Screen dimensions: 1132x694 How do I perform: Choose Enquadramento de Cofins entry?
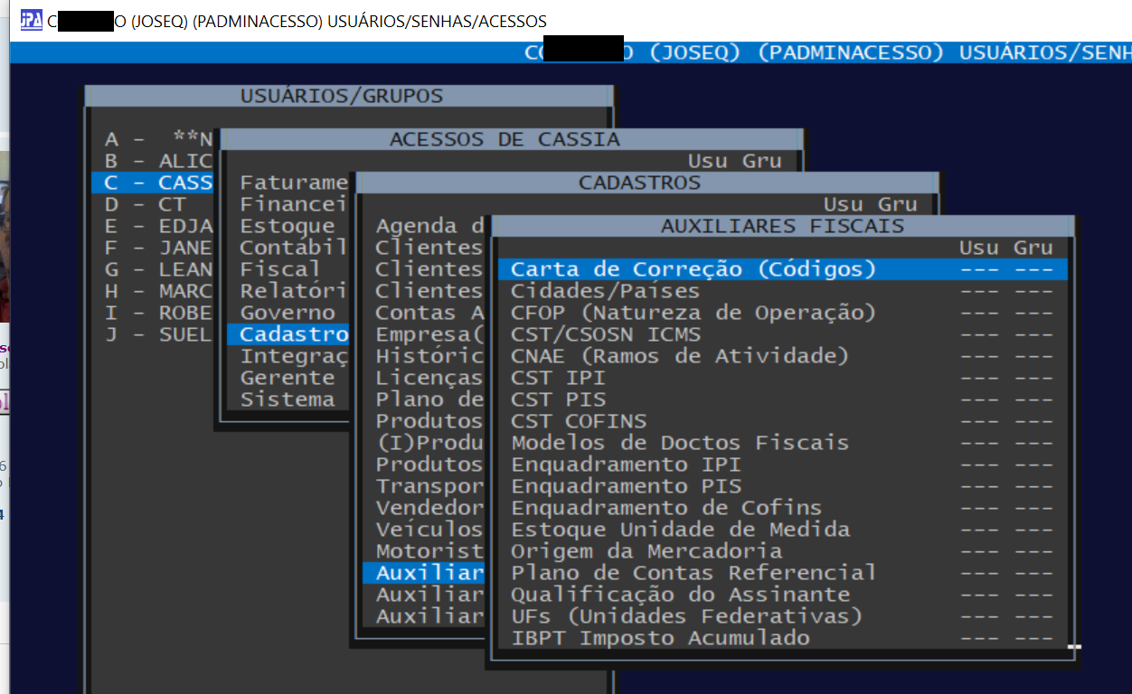point(665,508)
